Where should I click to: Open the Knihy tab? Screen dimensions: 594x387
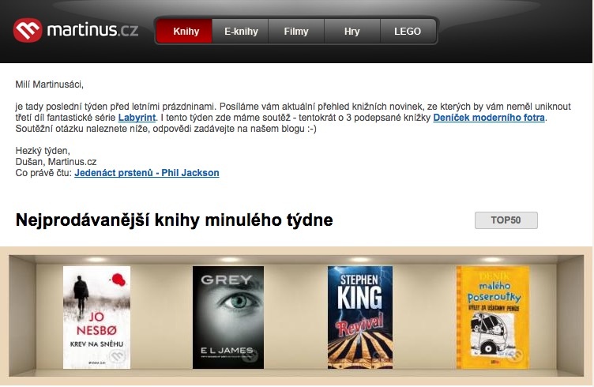tap(185, 31)
